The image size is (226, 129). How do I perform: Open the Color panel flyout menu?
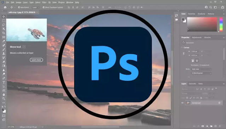tap(224, 14)
